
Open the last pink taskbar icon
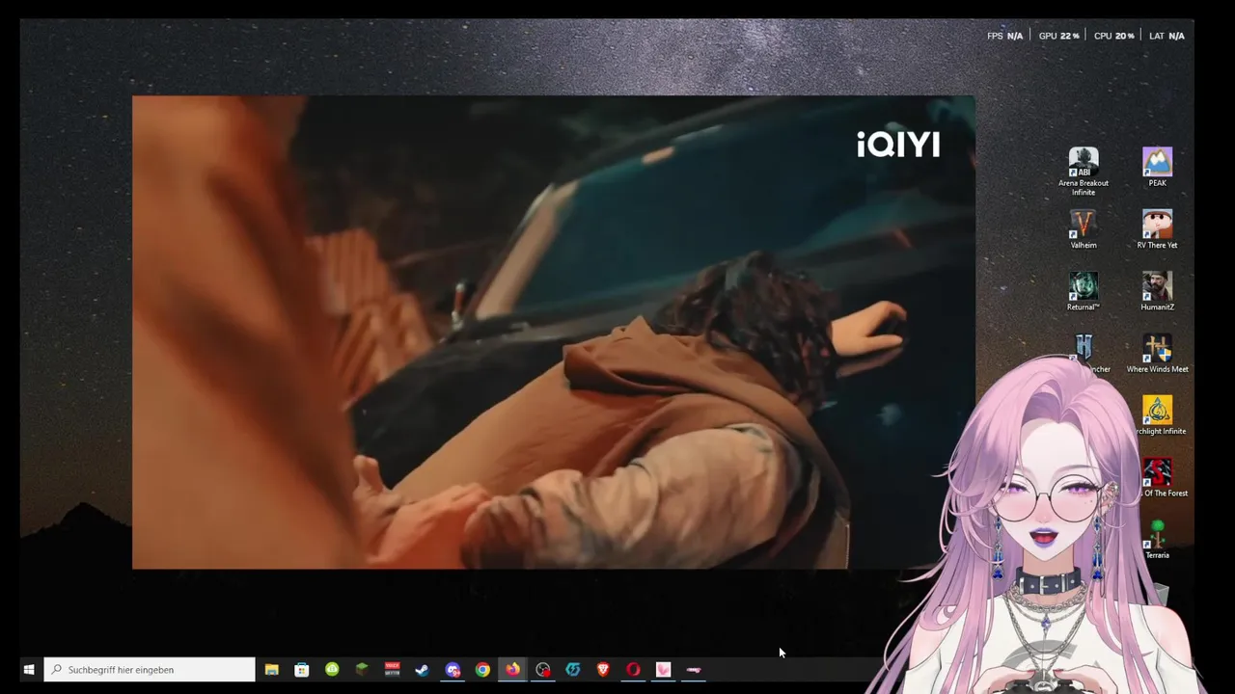(x=694, y=670)
